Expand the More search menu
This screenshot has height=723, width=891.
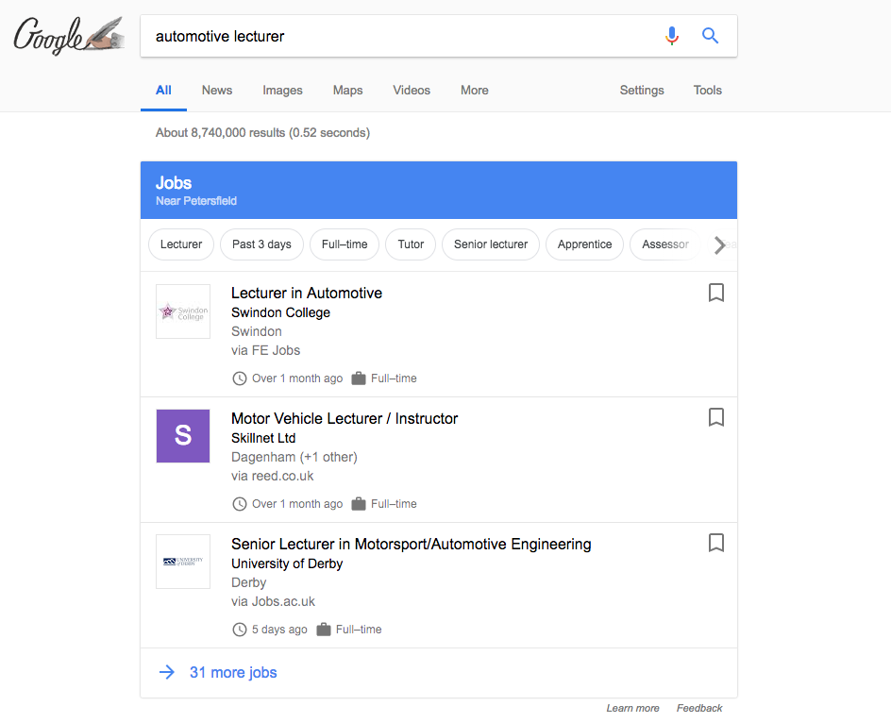(475, 91)
